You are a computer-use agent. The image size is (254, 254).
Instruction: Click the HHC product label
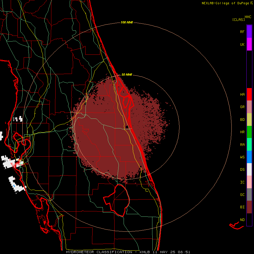tap(248, 17)
